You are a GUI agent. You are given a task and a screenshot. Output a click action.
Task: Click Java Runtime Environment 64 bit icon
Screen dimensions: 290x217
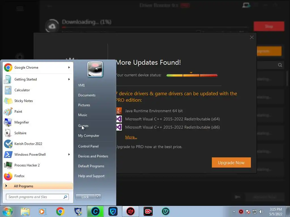tap(119, 111)
